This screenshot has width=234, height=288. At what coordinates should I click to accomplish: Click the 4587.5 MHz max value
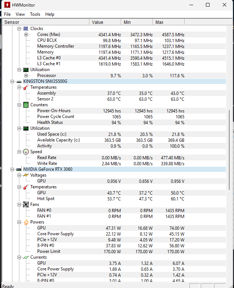(173, 35)
